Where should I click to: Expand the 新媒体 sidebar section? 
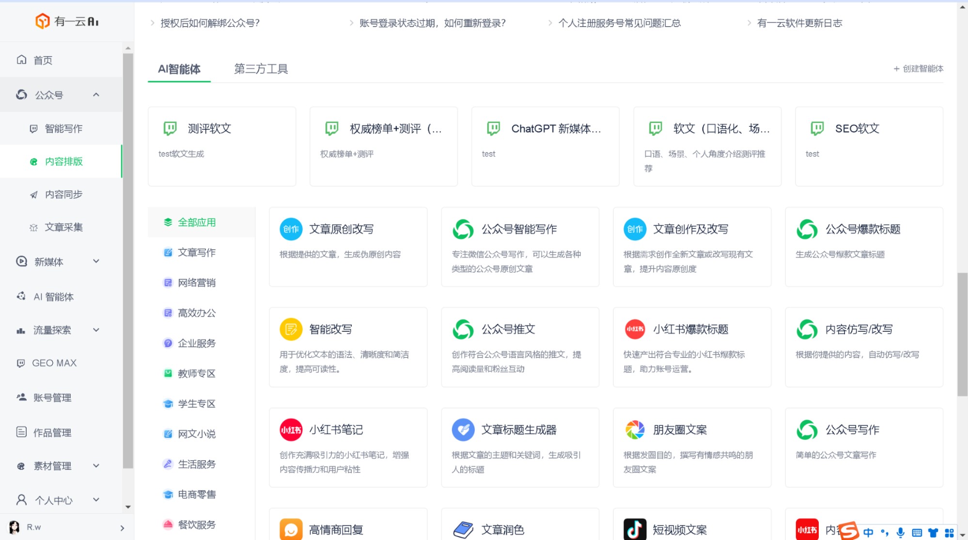pyautogui.click(x=96, y=262)
